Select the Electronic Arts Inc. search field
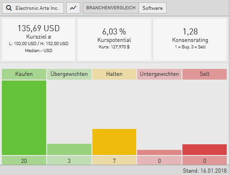The width and height of the screenshot is (230, 175). pos(33,8)
